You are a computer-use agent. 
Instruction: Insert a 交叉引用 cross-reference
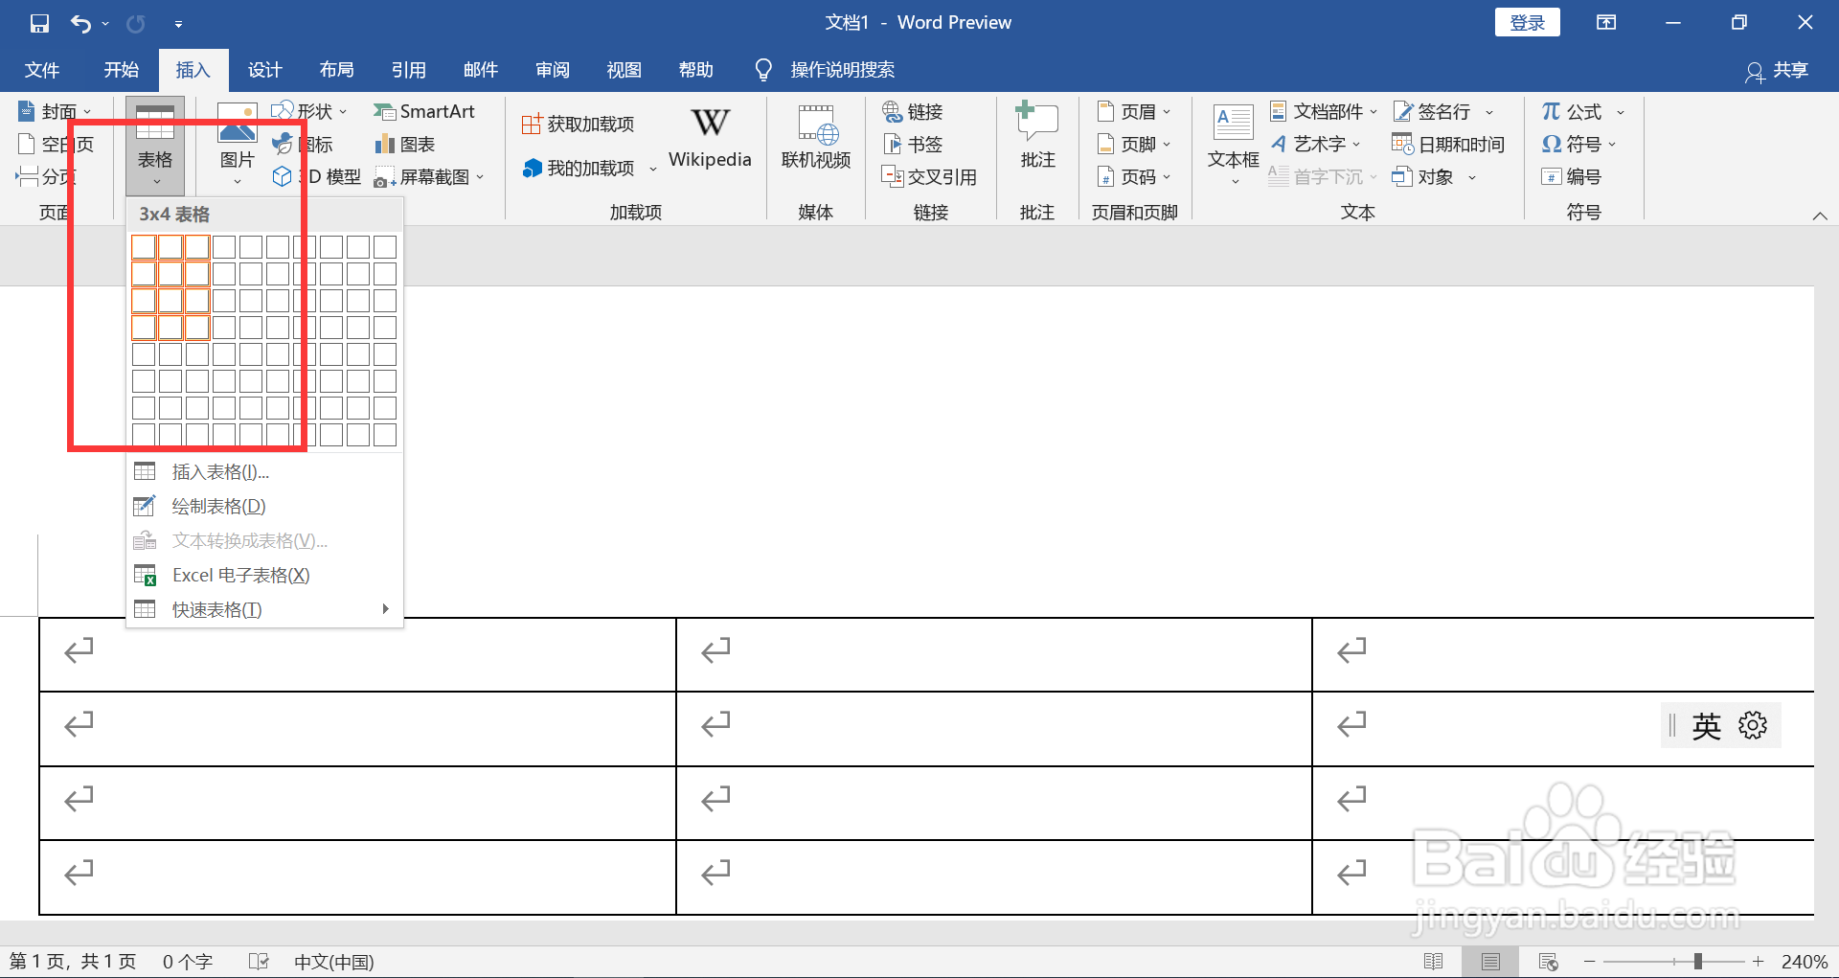coord(929,177)
